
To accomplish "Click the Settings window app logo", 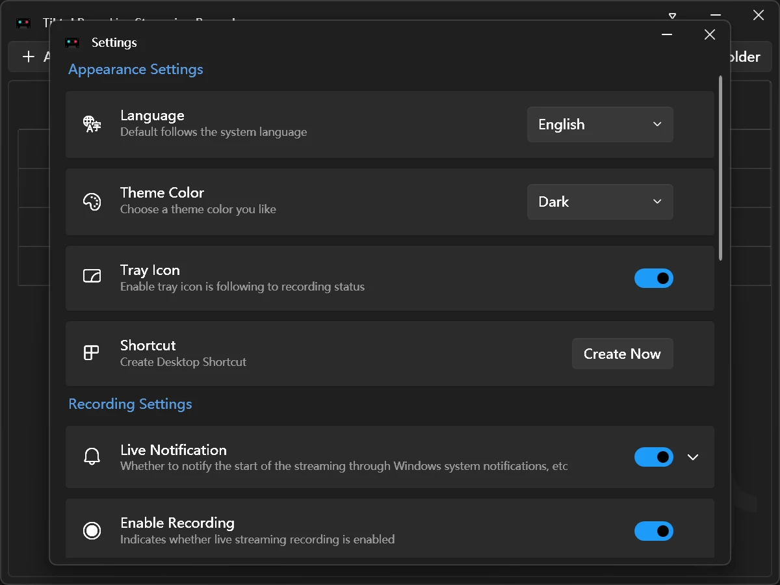I will point(72,43).
